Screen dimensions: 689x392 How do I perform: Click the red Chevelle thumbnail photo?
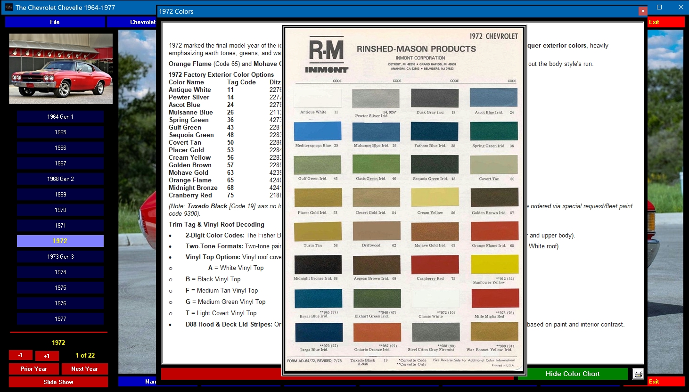(x=61, y=69)
